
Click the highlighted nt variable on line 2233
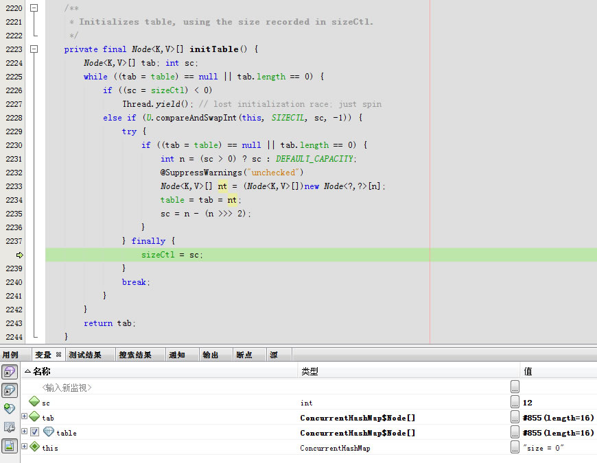click(x=222, y=186)
